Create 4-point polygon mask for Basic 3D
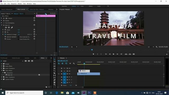The height and width of the screenshot is (95, 169). pos(9,27)
